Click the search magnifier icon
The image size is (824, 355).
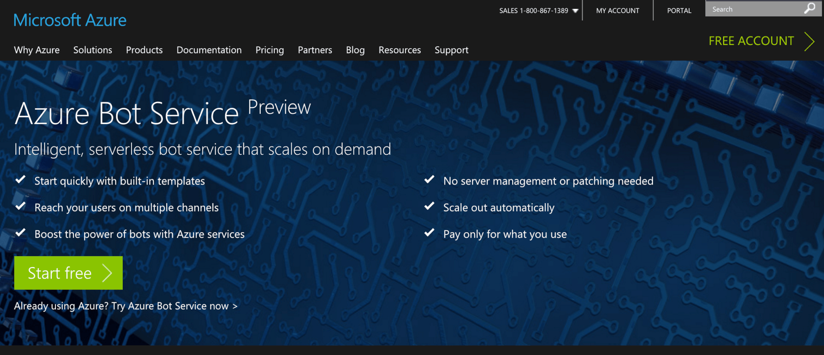810,8
